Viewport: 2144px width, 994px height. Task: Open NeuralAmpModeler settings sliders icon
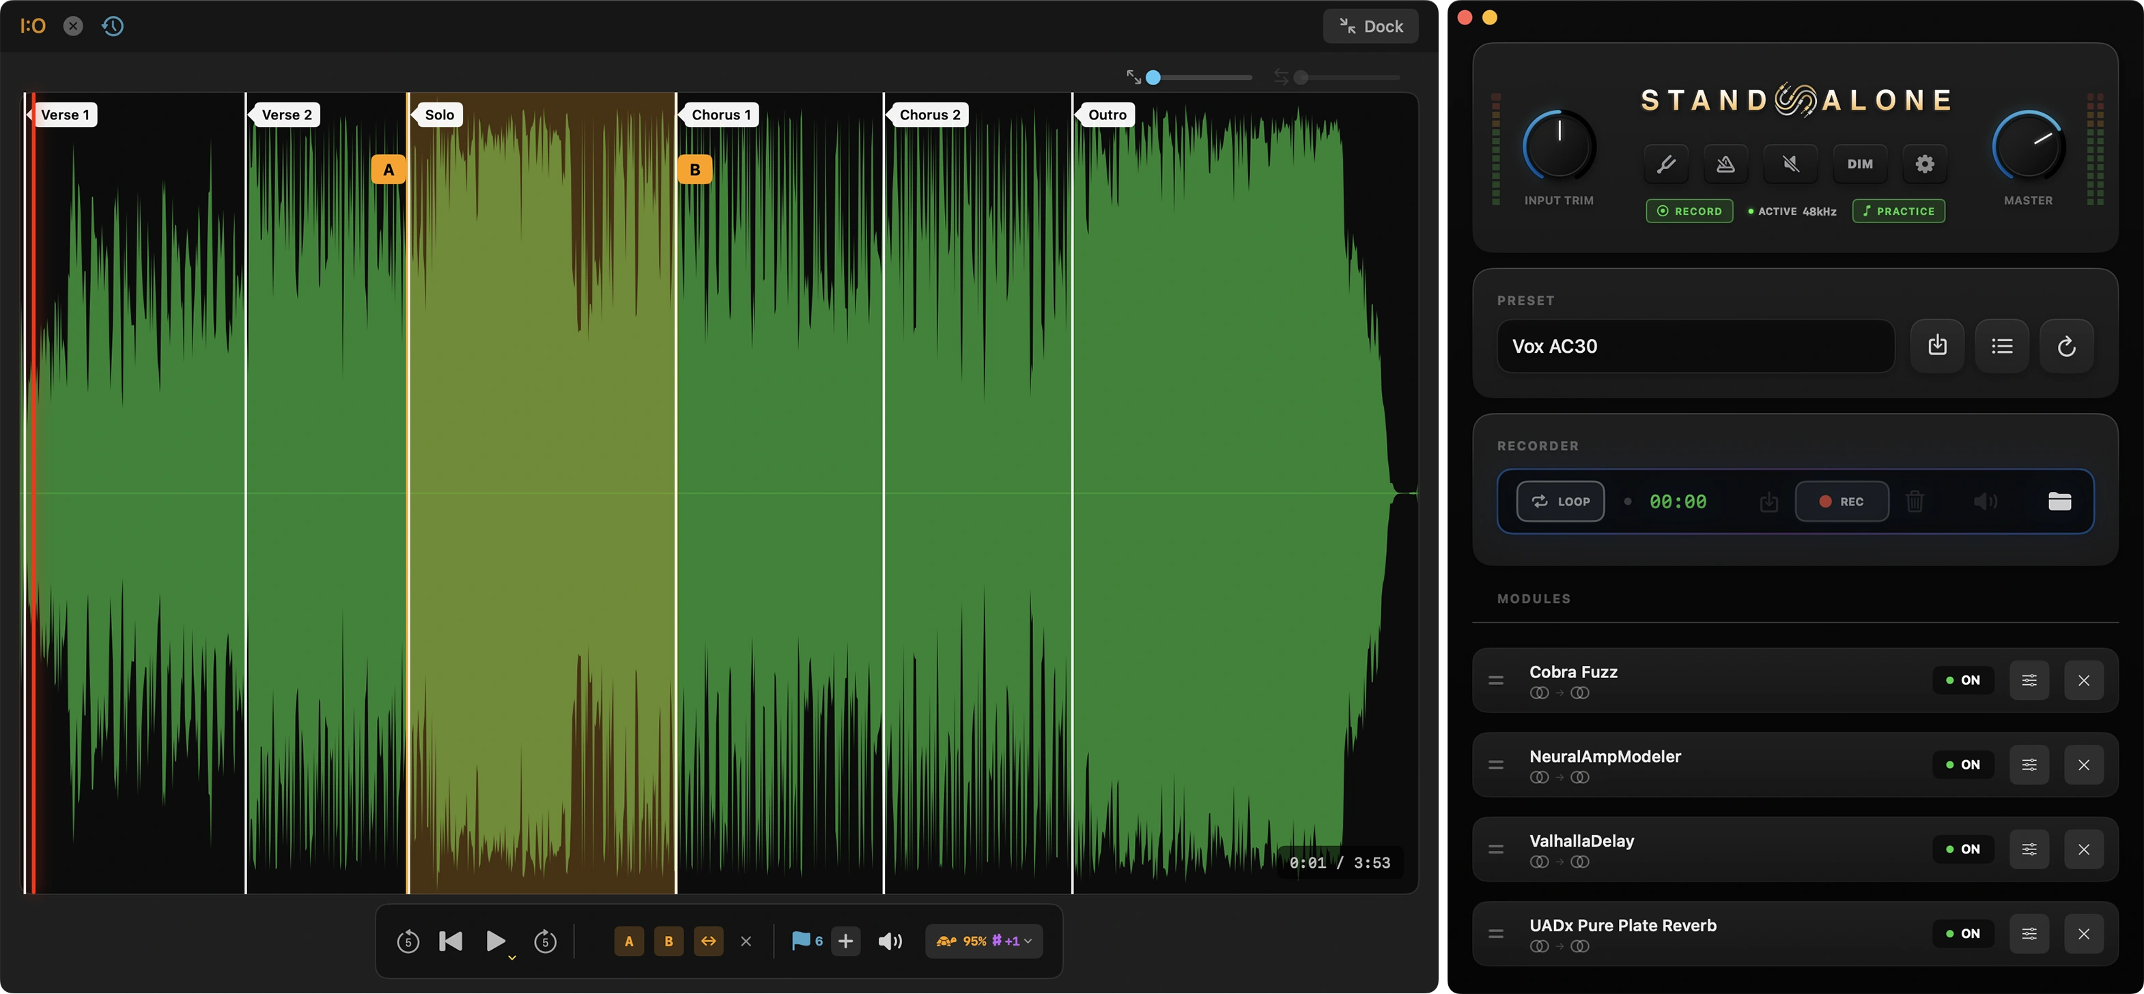point(2029,764)
